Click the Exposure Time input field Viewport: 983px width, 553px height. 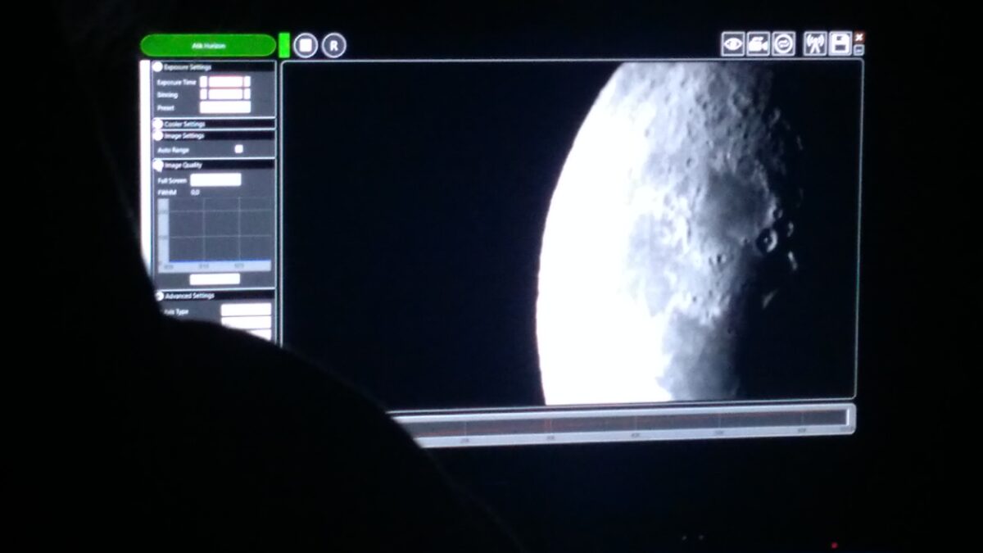coord(225,81)
